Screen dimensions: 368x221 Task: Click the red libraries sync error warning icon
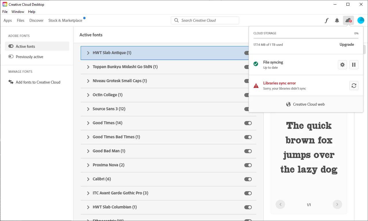pyautogui.click(x=256, y=86)
